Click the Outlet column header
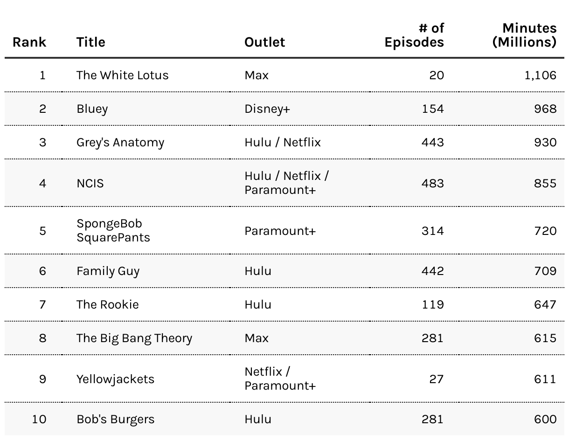569x440 pixels. point(264,42)
